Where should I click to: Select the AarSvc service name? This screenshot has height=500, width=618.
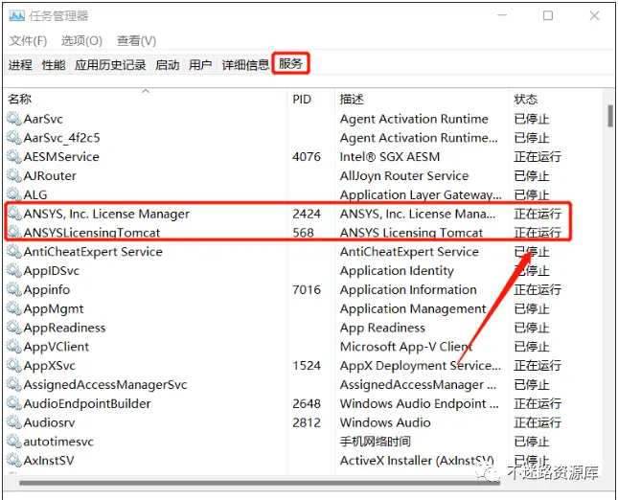[x=43, y=119]
